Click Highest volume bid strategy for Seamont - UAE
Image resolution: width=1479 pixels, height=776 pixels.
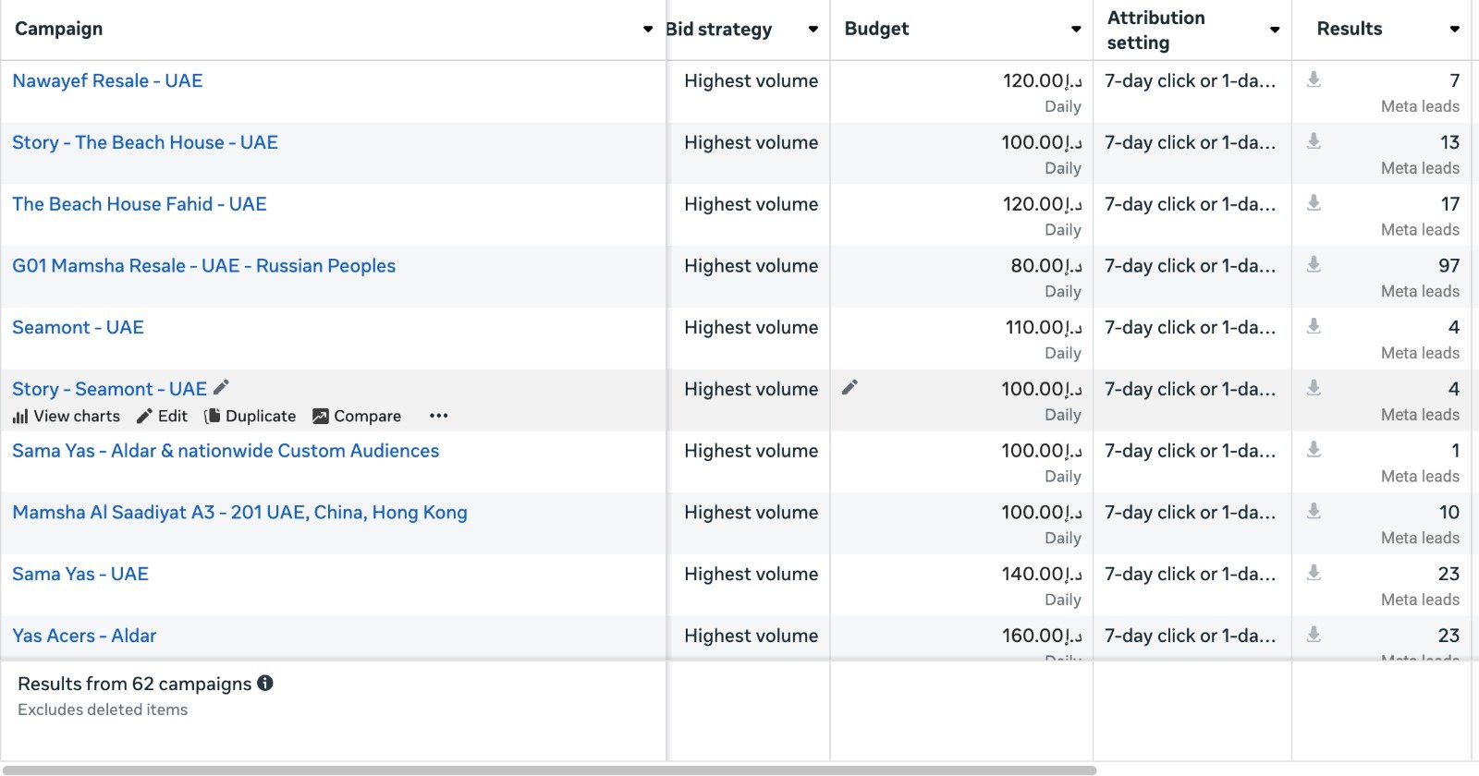pos(752,328)
